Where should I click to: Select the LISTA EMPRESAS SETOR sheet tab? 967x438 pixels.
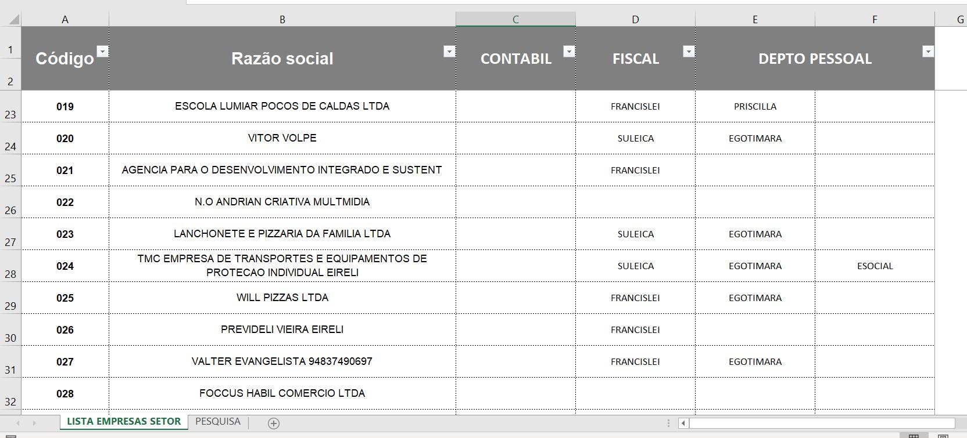point(124,422)
